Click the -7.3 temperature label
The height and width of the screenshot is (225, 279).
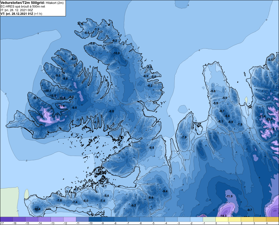[x=97, y=29]
